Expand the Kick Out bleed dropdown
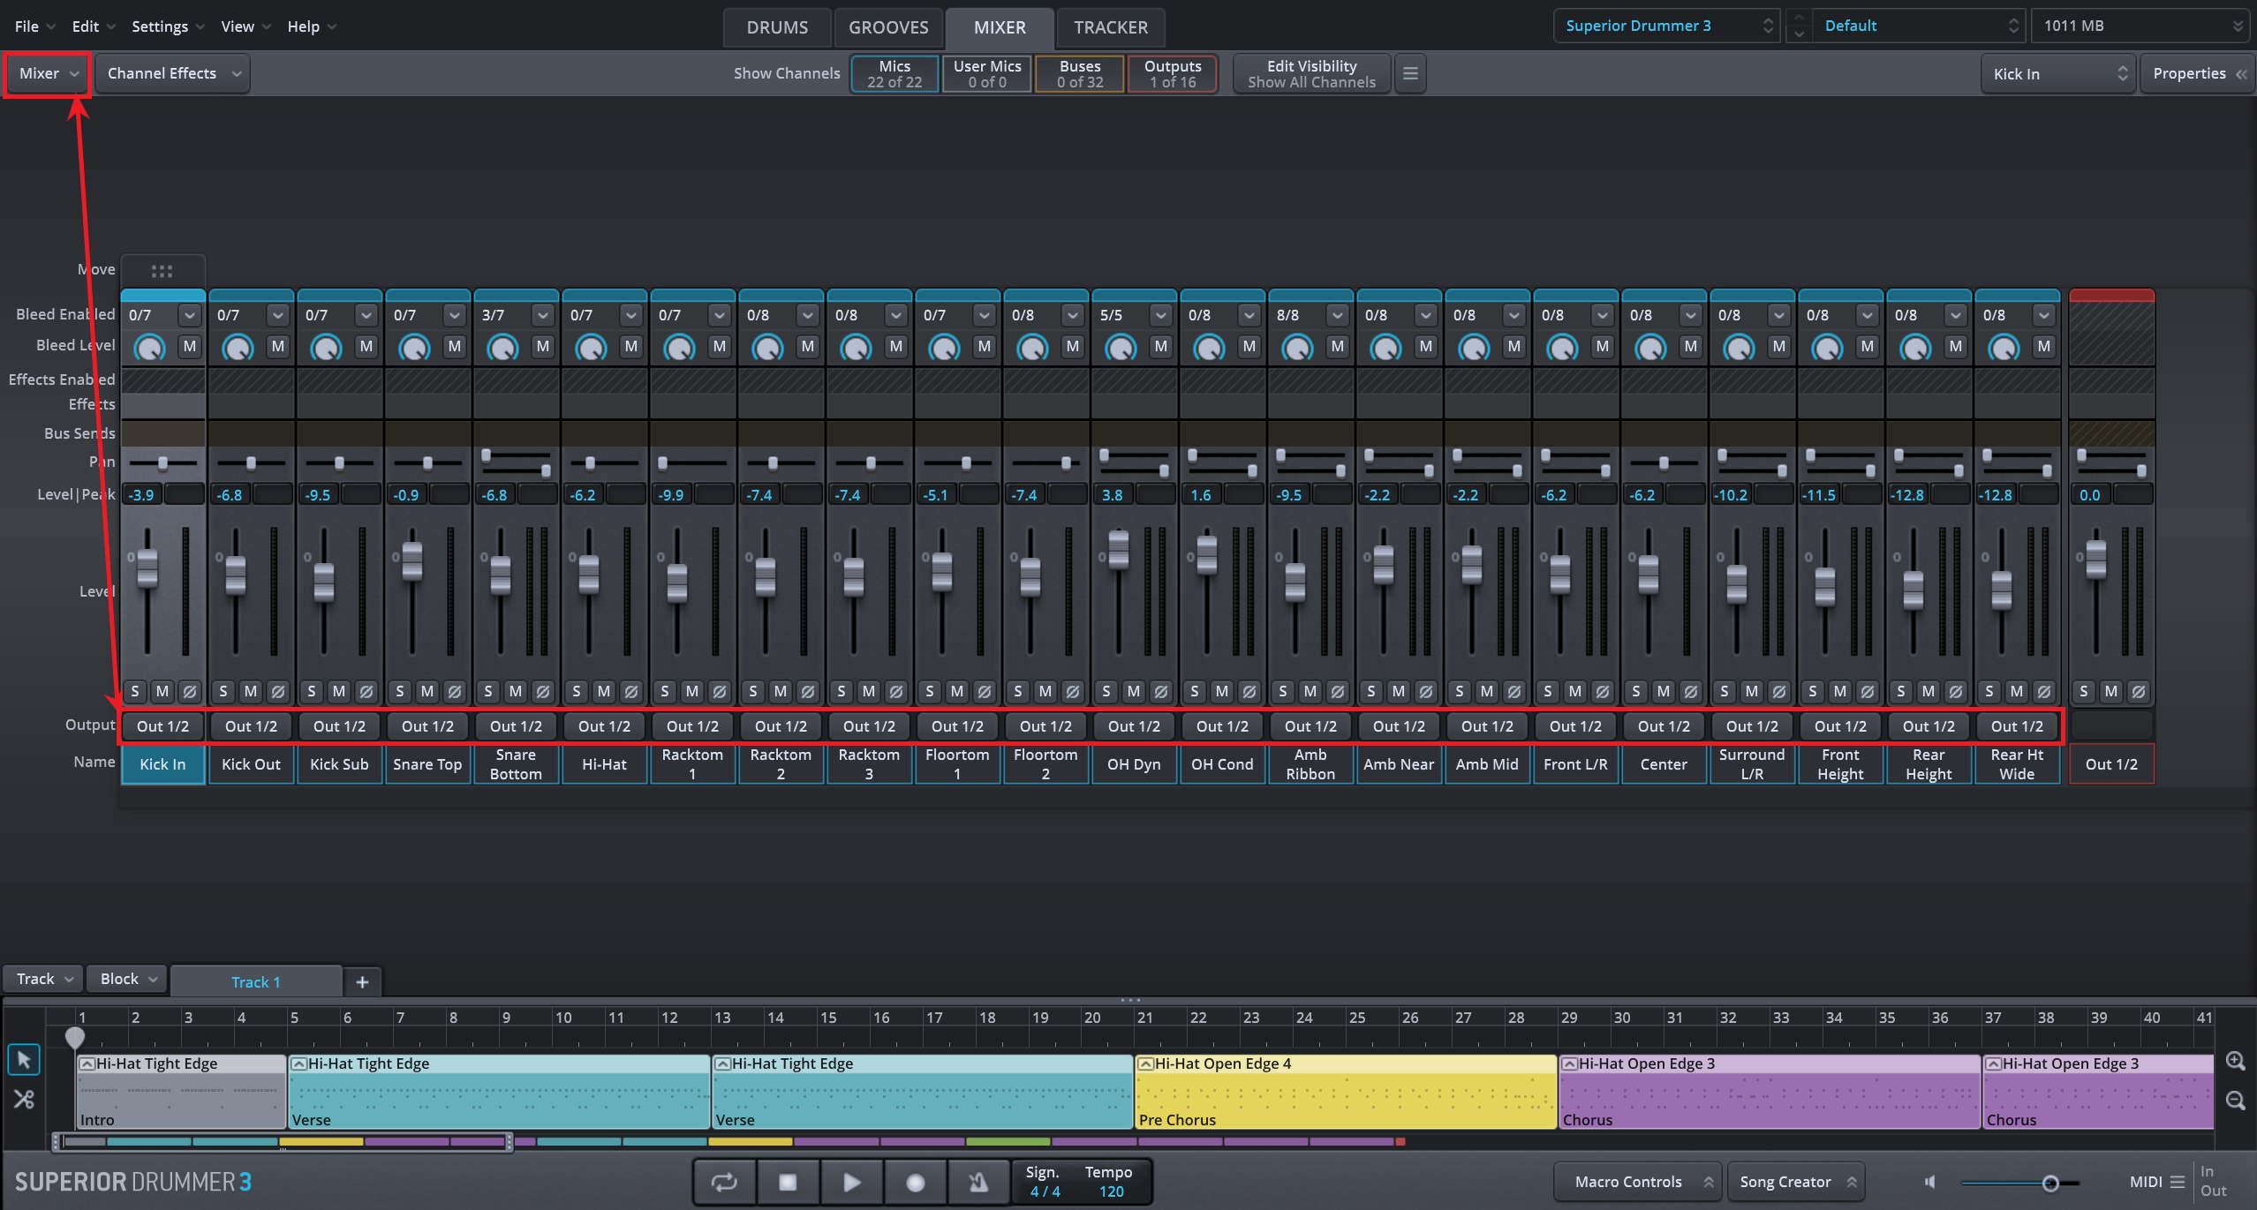Screen dimensions: 2257x1210 click(x=278, y=315)
